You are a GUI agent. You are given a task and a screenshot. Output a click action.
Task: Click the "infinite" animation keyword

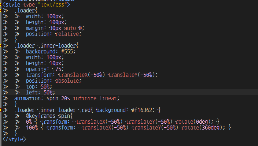(x=85, y=98)
